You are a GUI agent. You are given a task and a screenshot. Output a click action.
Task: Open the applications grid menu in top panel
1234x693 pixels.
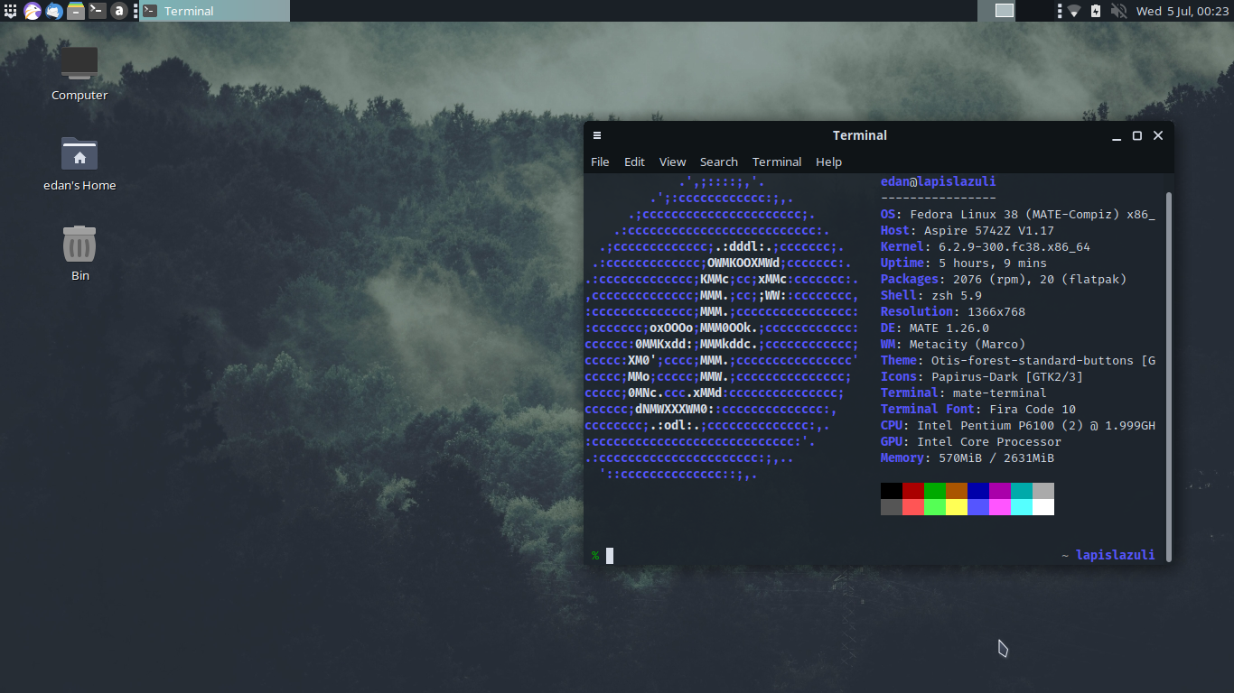pos(10,11)
